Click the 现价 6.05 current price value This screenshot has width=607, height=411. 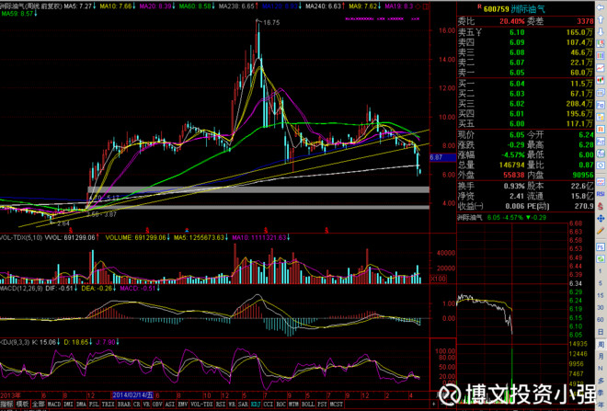(517, 134)
